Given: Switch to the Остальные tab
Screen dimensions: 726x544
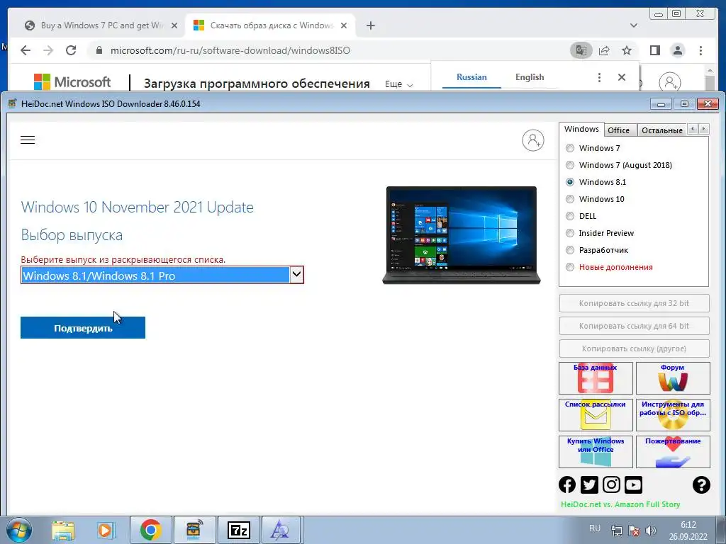Looking at the screenshot, I should (x=661, y=130).
